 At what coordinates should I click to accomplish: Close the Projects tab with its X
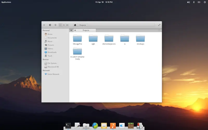75,30
